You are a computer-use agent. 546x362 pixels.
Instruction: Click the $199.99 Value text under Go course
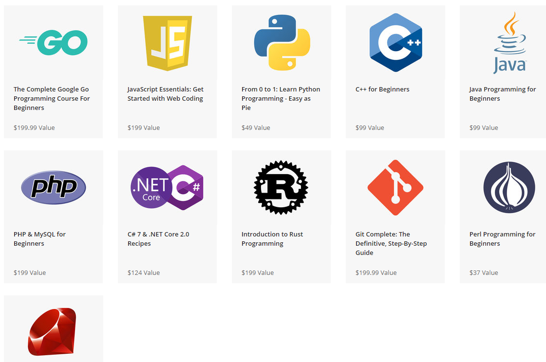tap(34, 127)
